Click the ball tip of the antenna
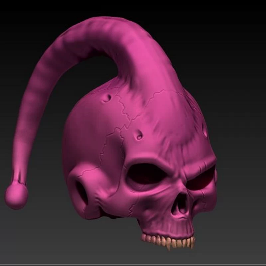The height and width of the screenshot is (266, 266). pyautogui.click(x=16, y=196)
